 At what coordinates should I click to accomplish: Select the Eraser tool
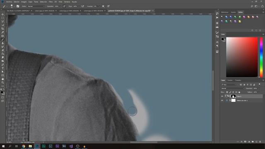(x=2, y=50)
